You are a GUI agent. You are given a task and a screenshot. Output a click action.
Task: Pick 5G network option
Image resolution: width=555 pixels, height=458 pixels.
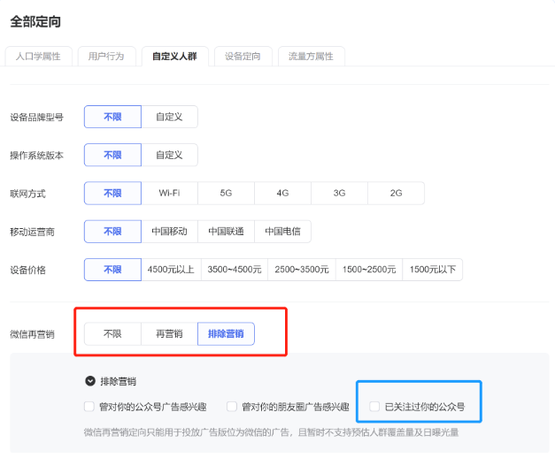tap(226, 193)
